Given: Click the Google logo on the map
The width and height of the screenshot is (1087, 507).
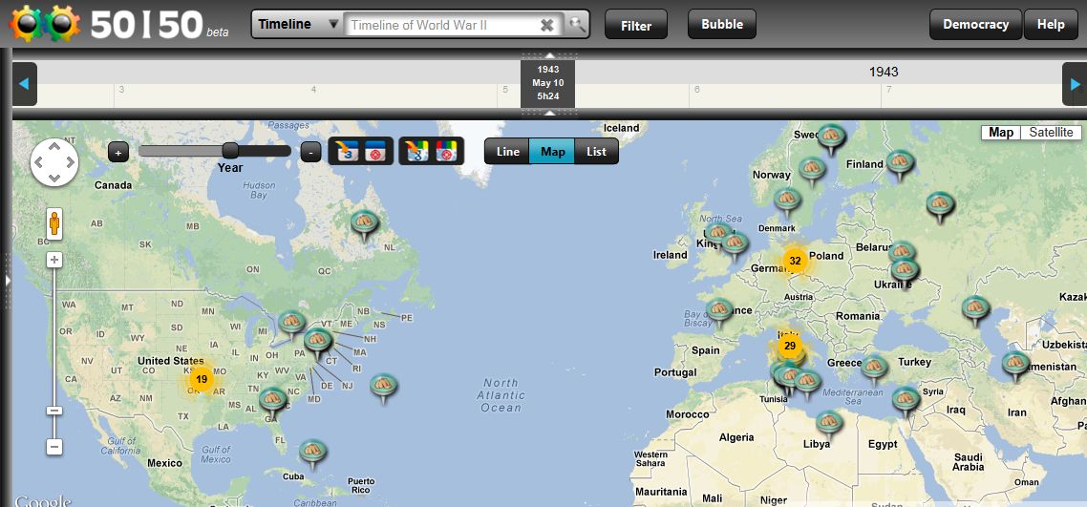Looking at the screenshot, I should pos(42,500).
